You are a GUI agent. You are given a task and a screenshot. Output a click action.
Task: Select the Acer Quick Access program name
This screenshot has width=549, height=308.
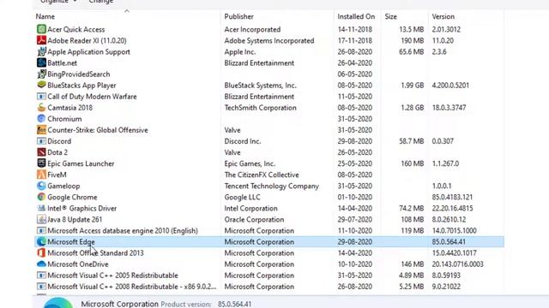(76, 29)
